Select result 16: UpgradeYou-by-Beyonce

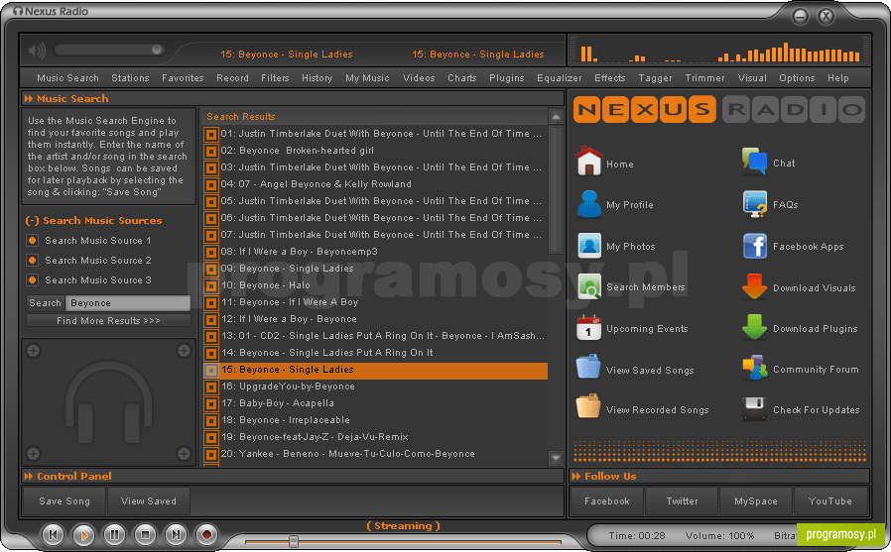pyautogui.click(x=376, y=386)
